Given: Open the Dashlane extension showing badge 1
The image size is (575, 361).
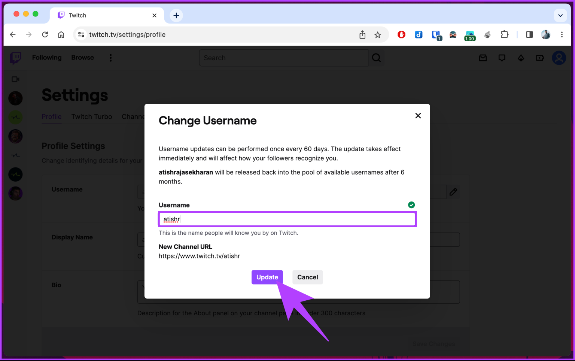Looking at the screenshot, I should pos(436,34).
